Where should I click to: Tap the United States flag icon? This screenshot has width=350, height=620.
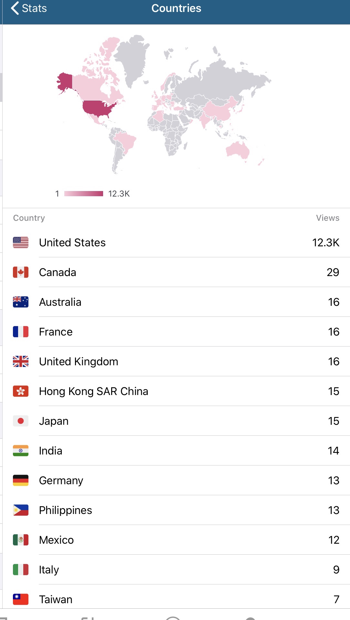click(x=21, y=242)
